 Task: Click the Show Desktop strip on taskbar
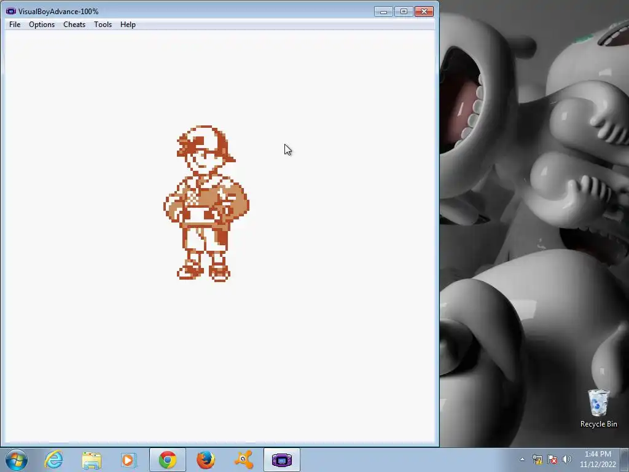point(625,460)
